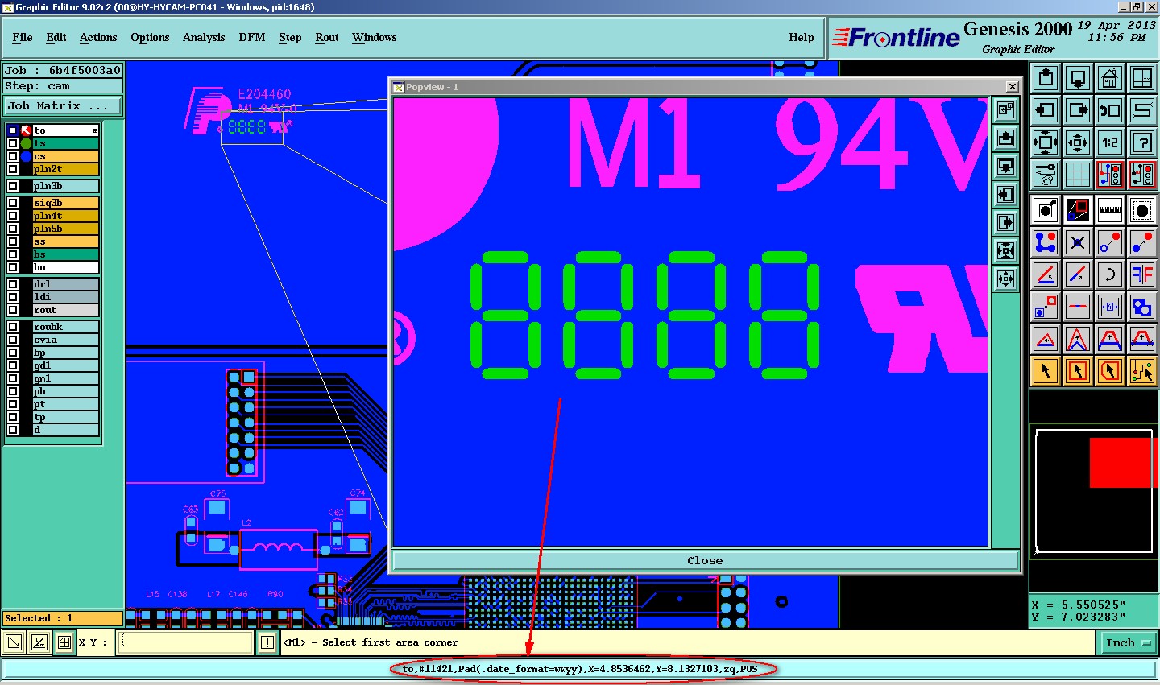Viewport: 1160px width, 685px height.
Task: Click the connected blue nodes icon
Action: click(1046, 242)
